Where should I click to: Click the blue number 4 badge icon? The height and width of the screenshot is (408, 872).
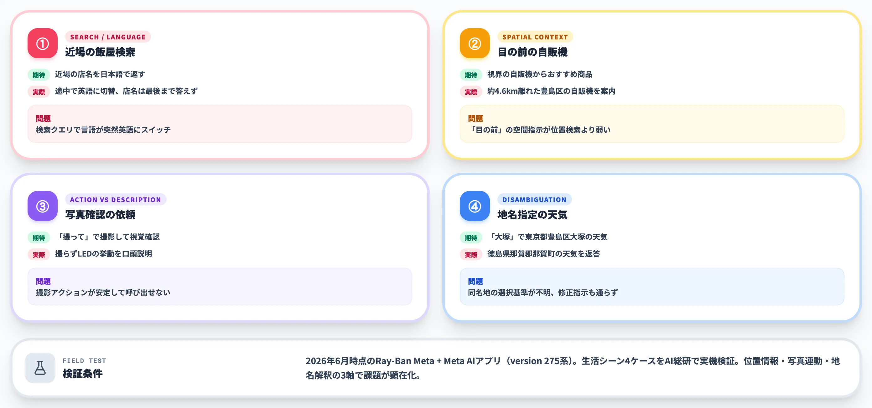(x=475, y=206)
